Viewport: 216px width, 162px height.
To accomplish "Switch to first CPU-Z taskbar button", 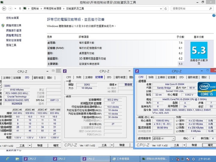I will 37,159.
